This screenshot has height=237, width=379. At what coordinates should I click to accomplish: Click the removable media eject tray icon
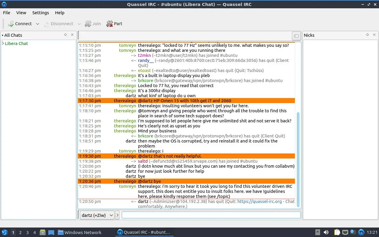[x=318, y=232]
